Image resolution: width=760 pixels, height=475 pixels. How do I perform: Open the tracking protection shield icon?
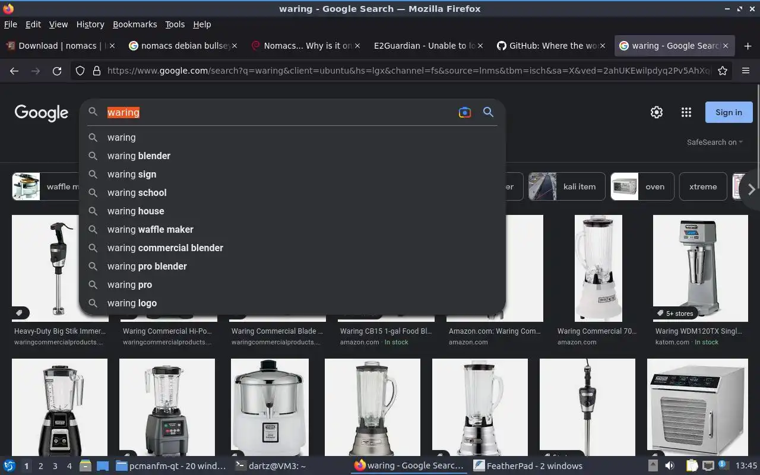pyautogui.click(x=80, y=71)
